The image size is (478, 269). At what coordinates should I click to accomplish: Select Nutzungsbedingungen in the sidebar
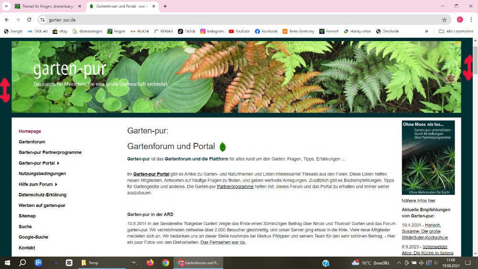[42, 173]
